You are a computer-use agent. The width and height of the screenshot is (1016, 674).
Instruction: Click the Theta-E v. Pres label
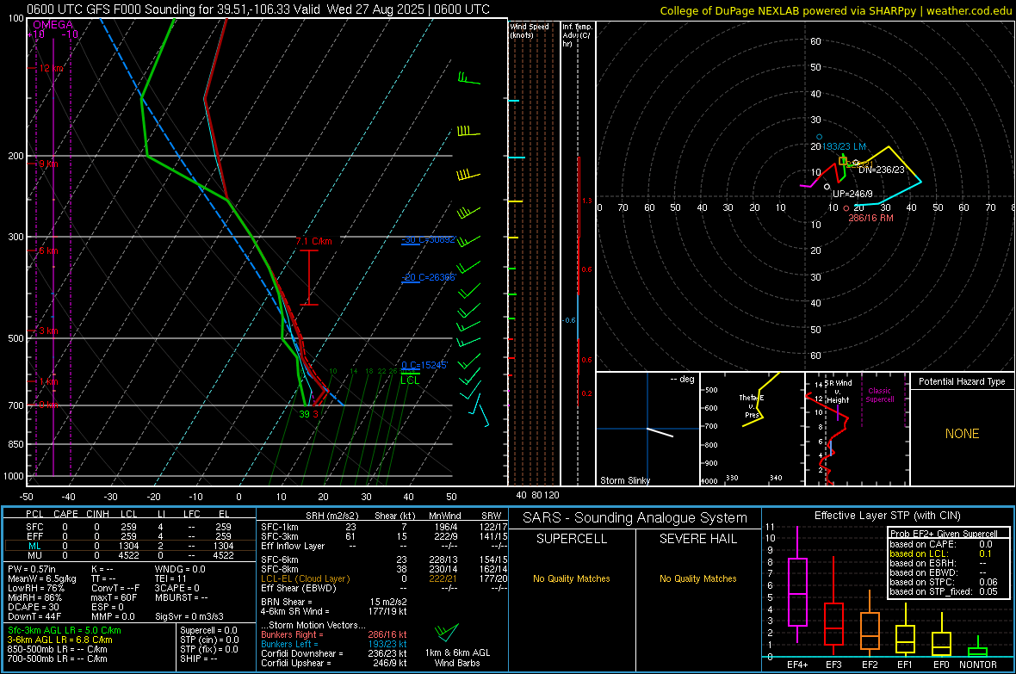[x=752, y=406]
